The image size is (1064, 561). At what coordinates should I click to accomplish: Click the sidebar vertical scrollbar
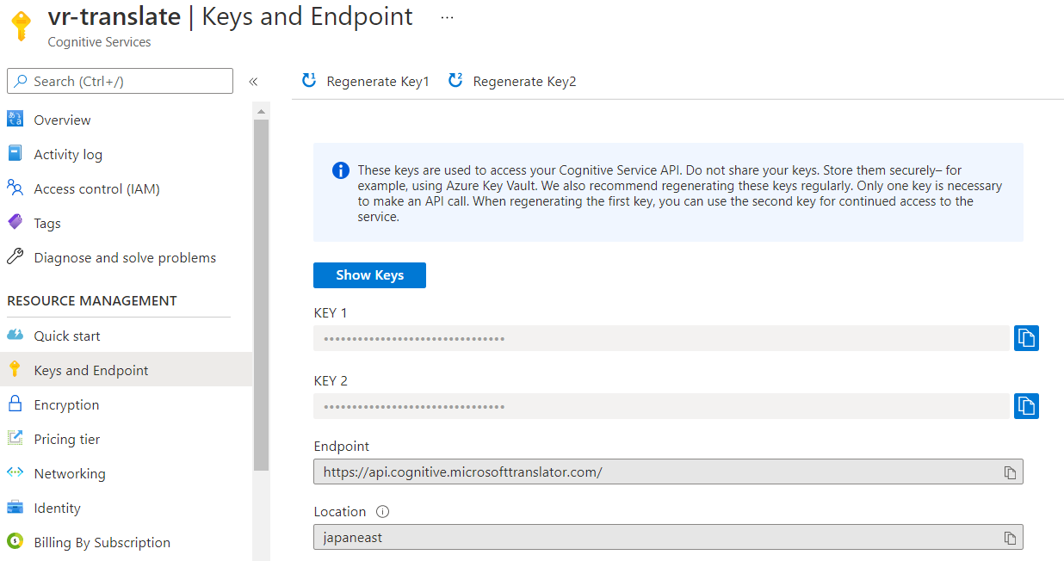click(x=262, y=293)
